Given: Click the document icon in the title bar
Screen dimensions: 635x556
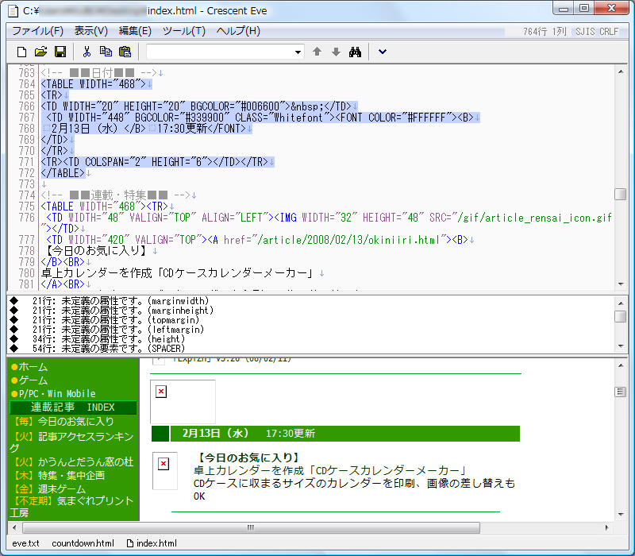Looking at the screenshot, I should [13, 11].
